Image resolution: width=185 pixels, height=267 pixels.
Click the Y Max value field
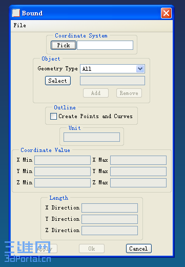(138, 171)
